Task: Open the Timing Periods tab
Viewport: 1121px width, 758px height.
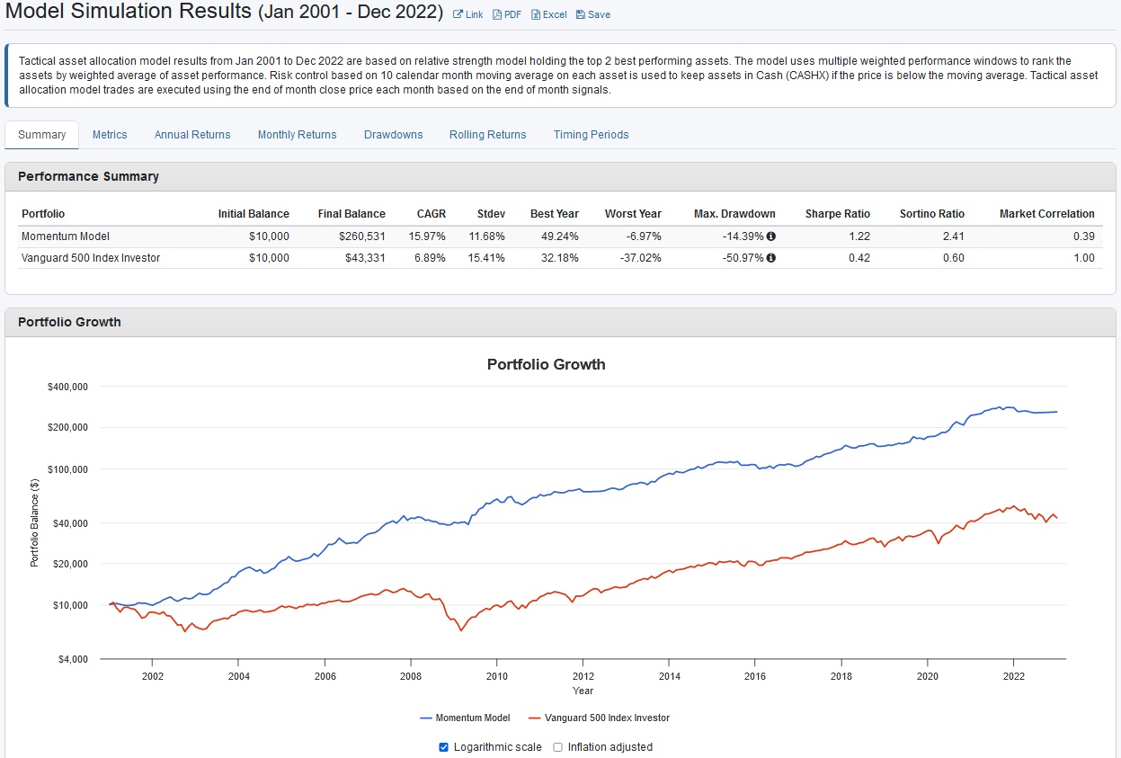Action: coord(591,134)
